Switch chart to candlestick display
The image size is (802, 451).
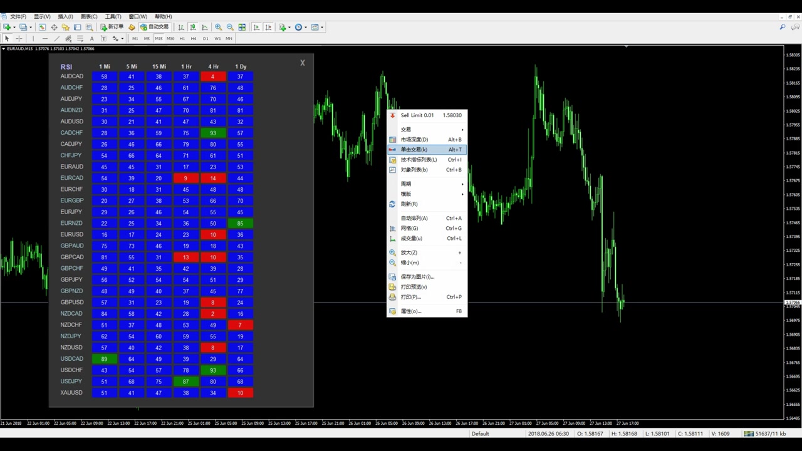coord(193,27)
